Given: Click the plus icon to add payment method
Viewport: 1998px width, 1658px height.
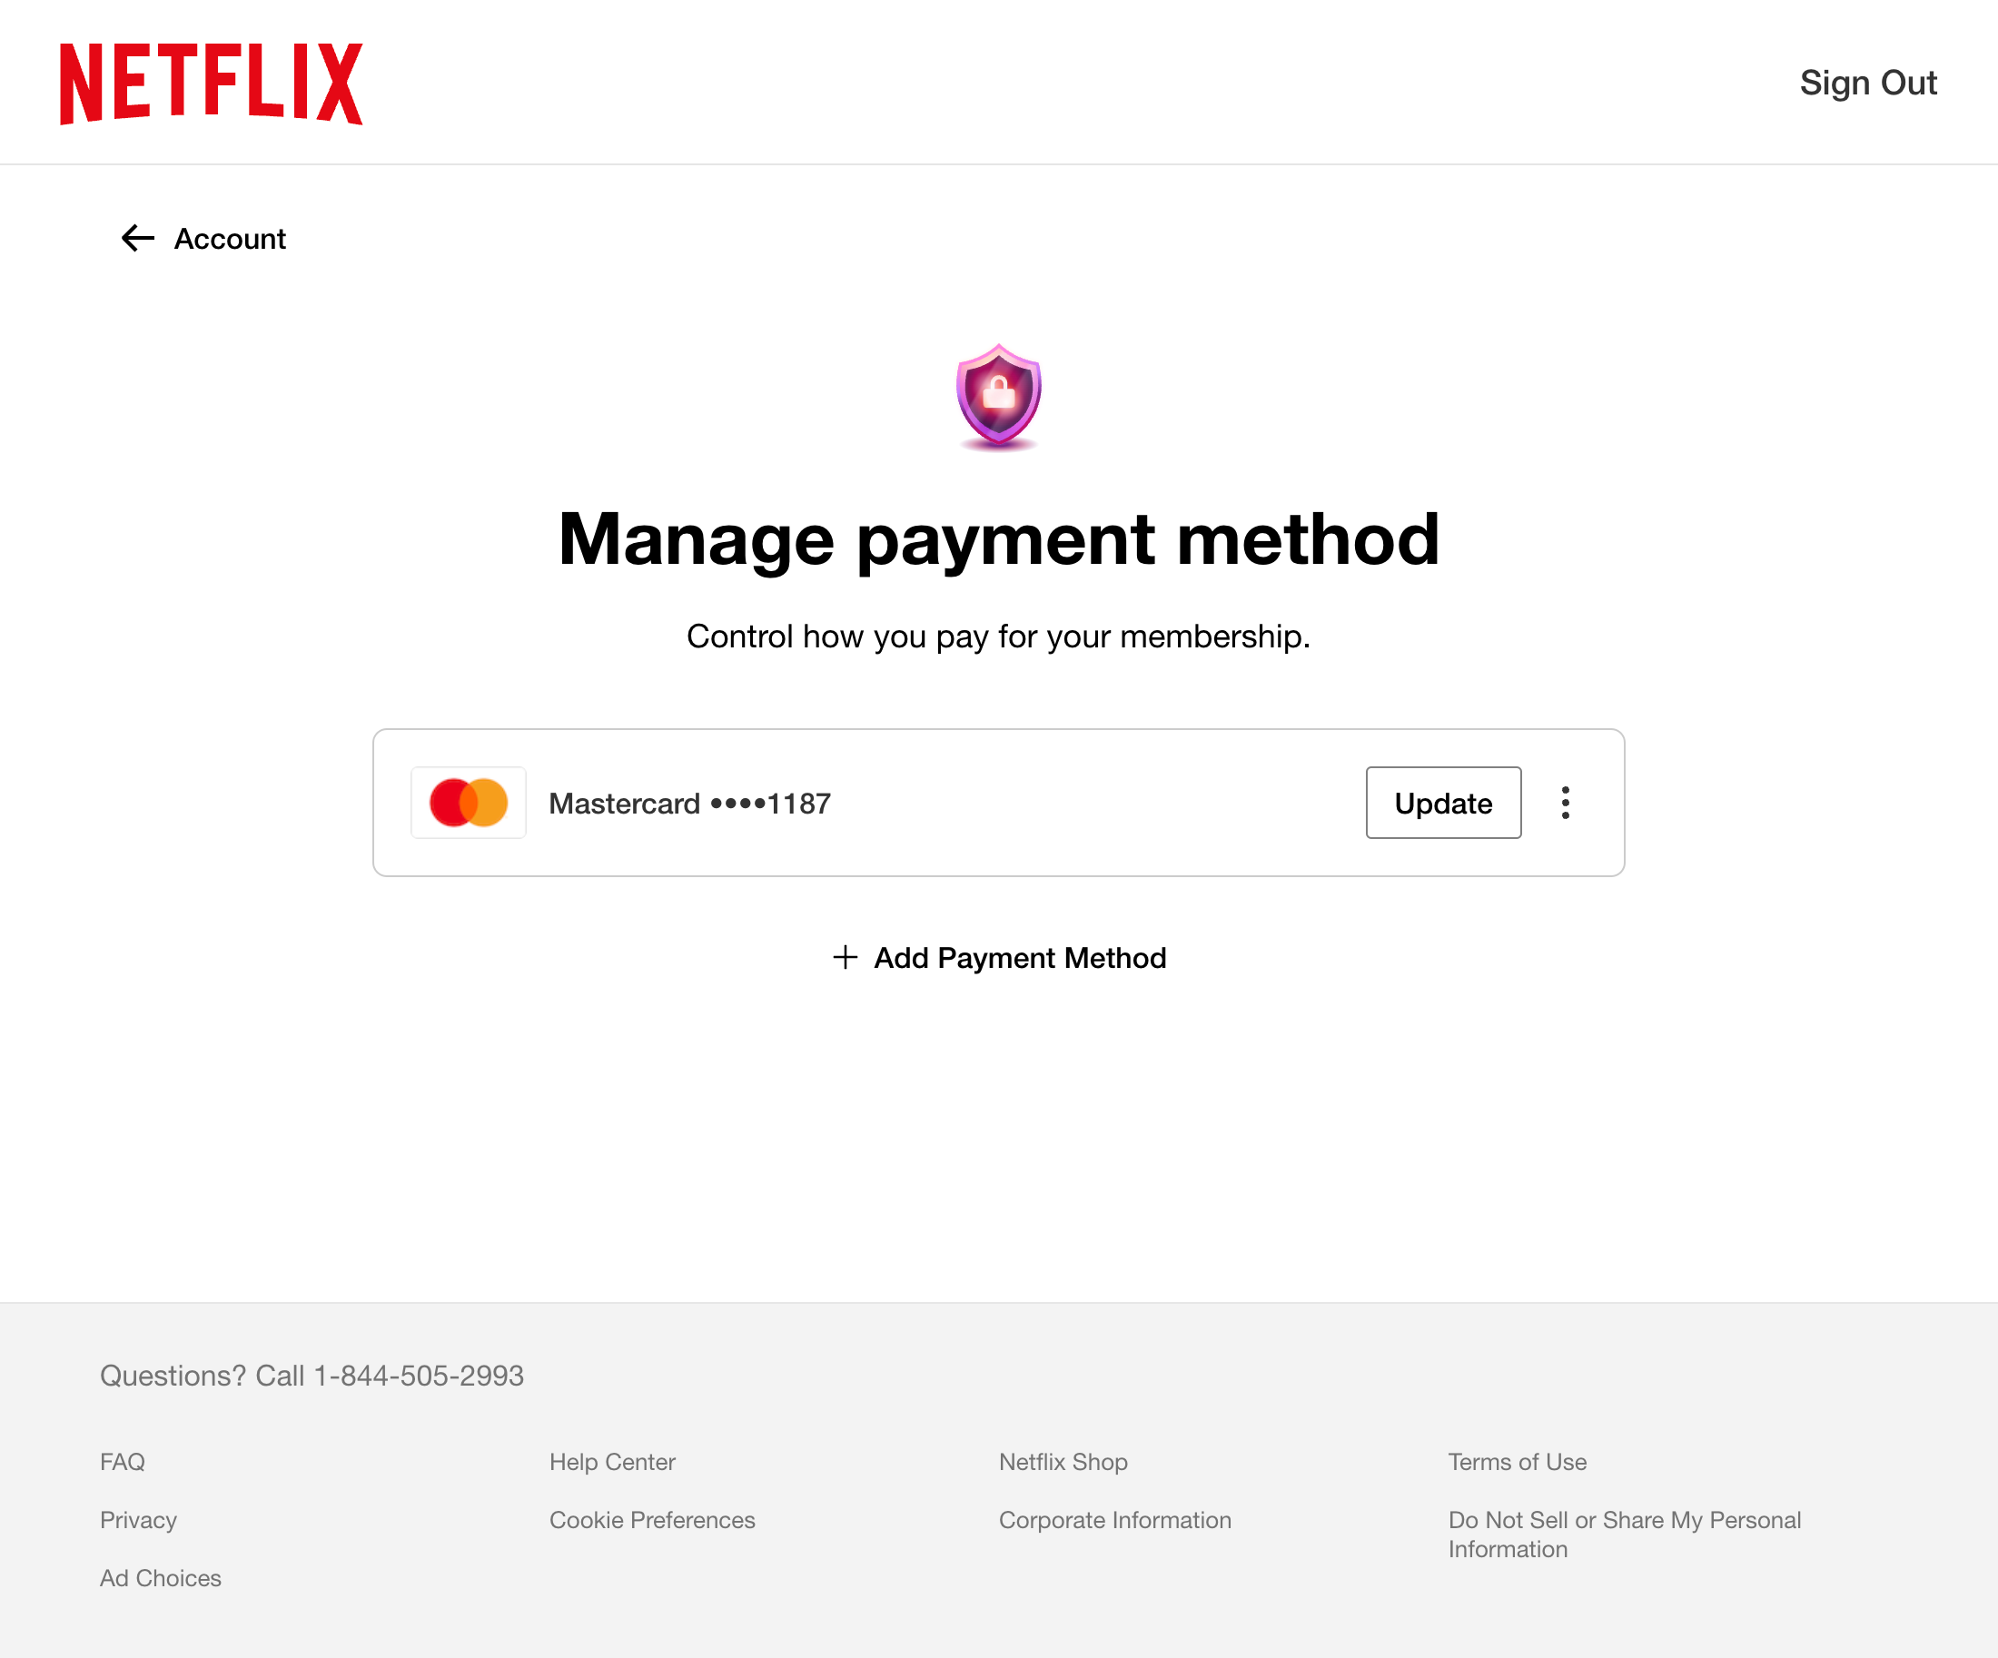Looking at the screenshot, I should pos(845,958).
